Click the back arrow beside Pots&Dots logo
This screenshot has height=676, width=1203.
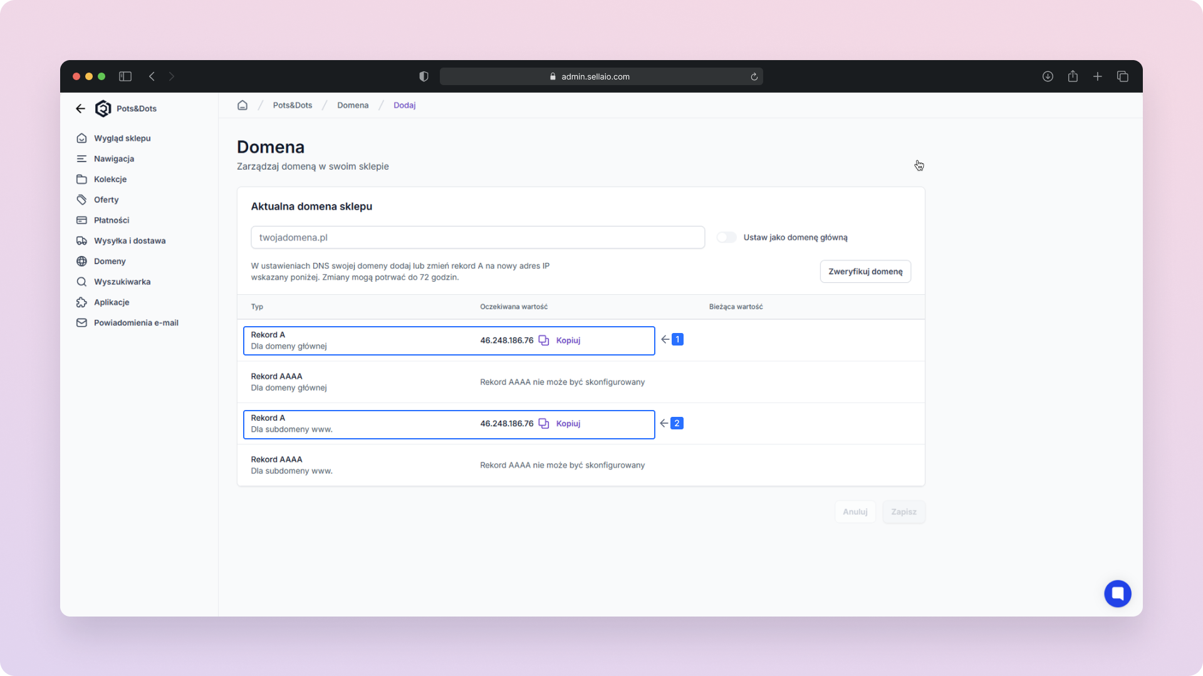(80, 108)
